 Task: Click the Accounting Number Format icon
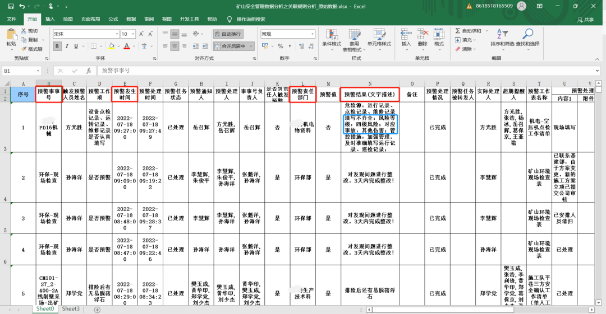pyautogui.click(x=265, y=46)
